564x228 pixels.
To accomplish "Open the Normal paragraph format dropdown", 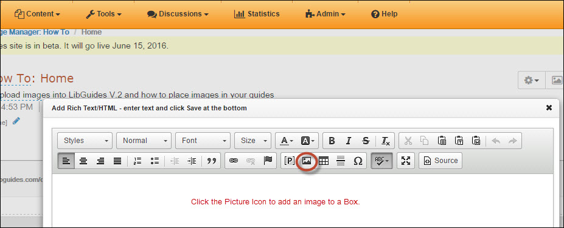I will tap(144, 141).
